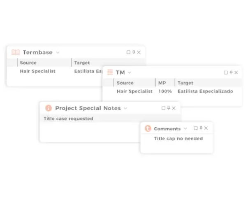Image resolution: width=250 pixels, height=198 pixels.
Task: Click the Comments panel icon
Action: coord(148,128)
